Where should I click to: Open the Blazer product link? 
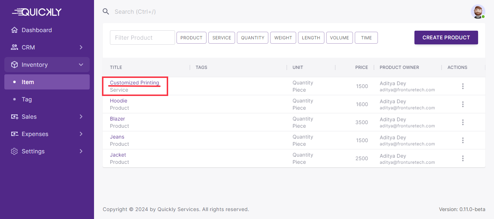(118, 119)
